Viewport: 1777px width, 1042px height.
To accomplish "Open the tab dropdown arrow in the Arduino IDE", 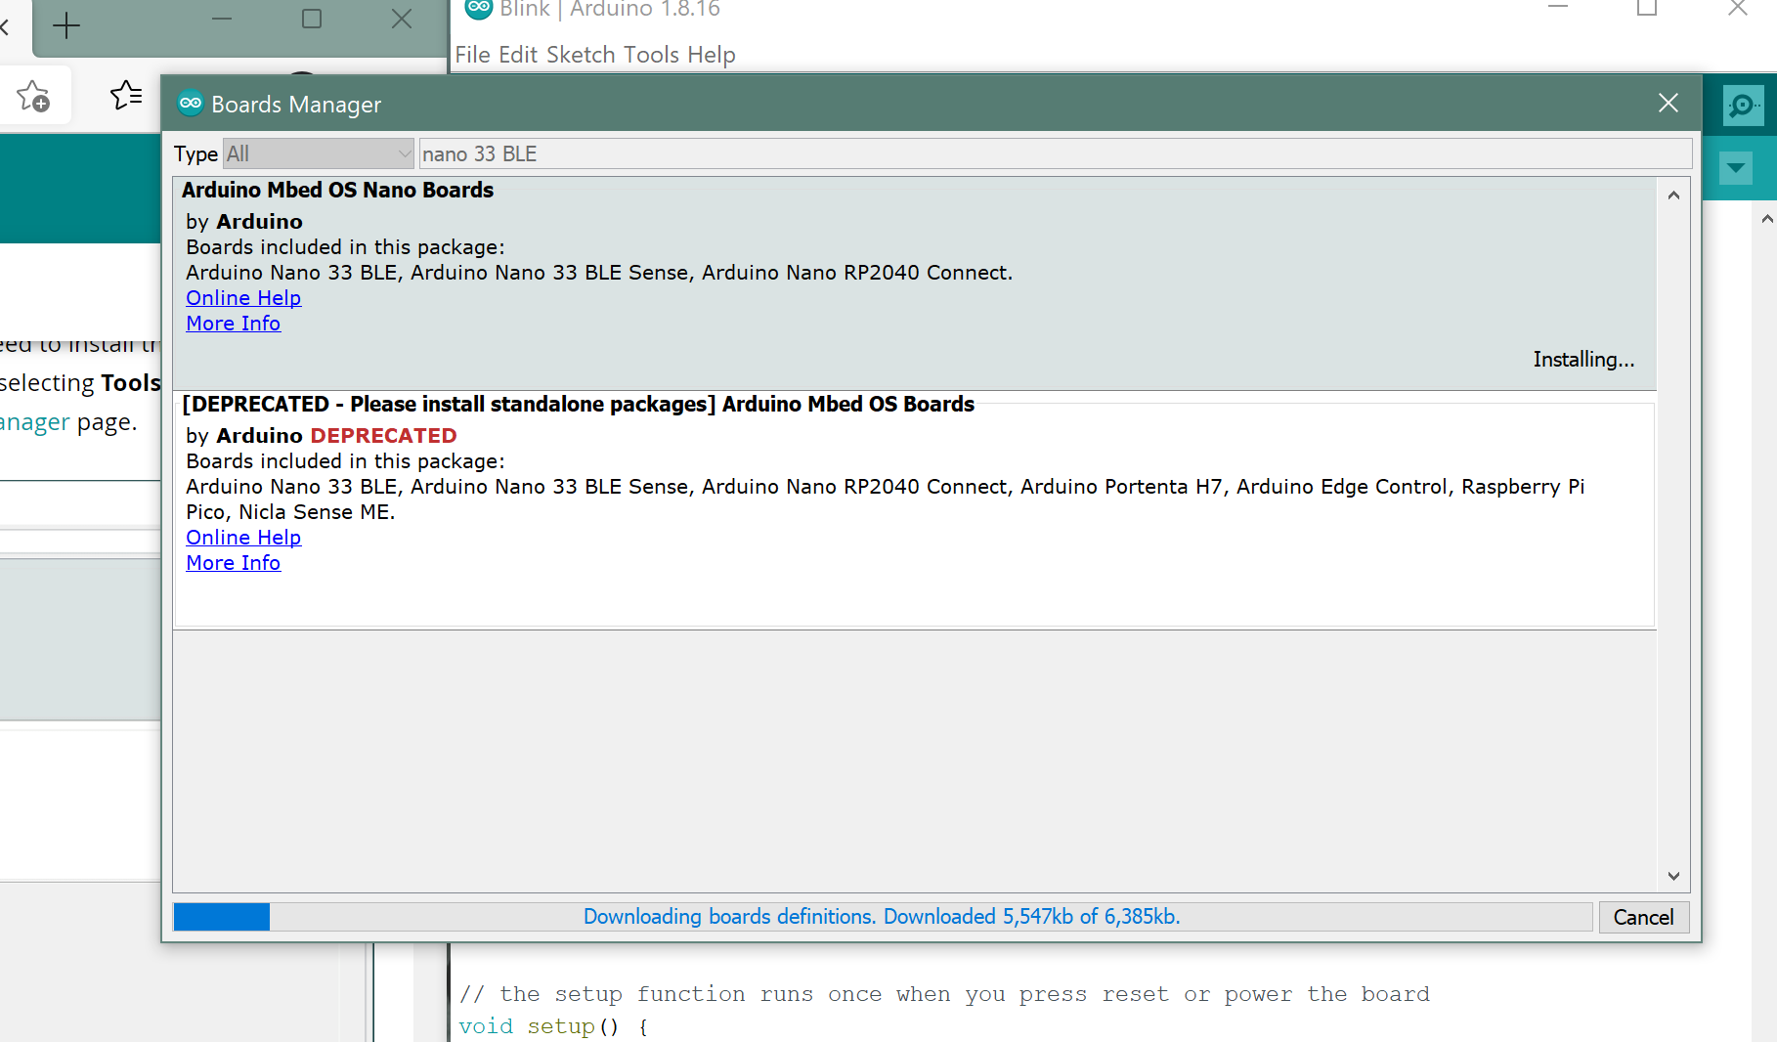I will (1736, 168).
